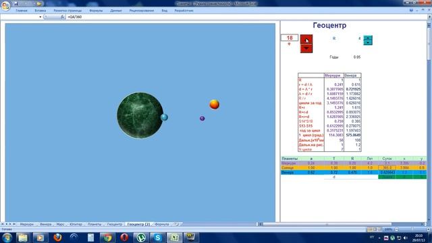Go to last sheet navigation arrow

(14, 224)
